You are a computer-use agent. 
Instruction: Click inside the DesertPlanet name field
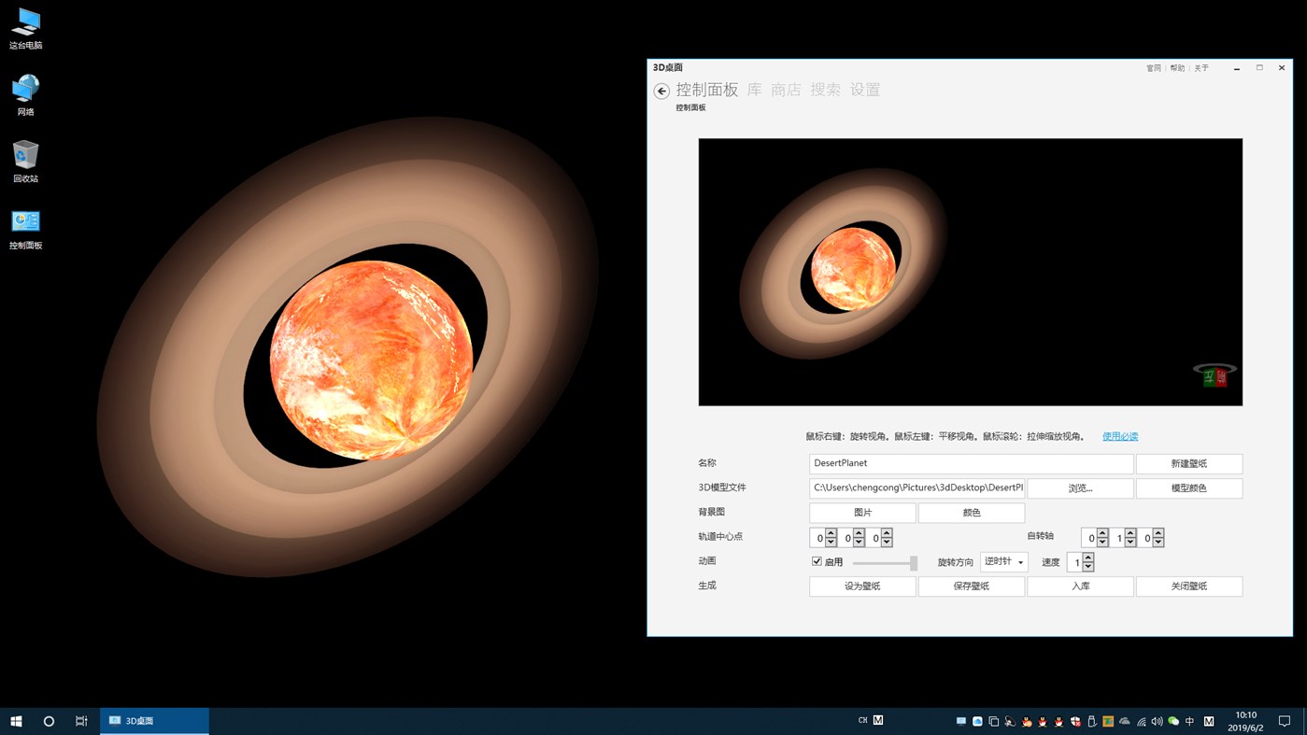970,462
